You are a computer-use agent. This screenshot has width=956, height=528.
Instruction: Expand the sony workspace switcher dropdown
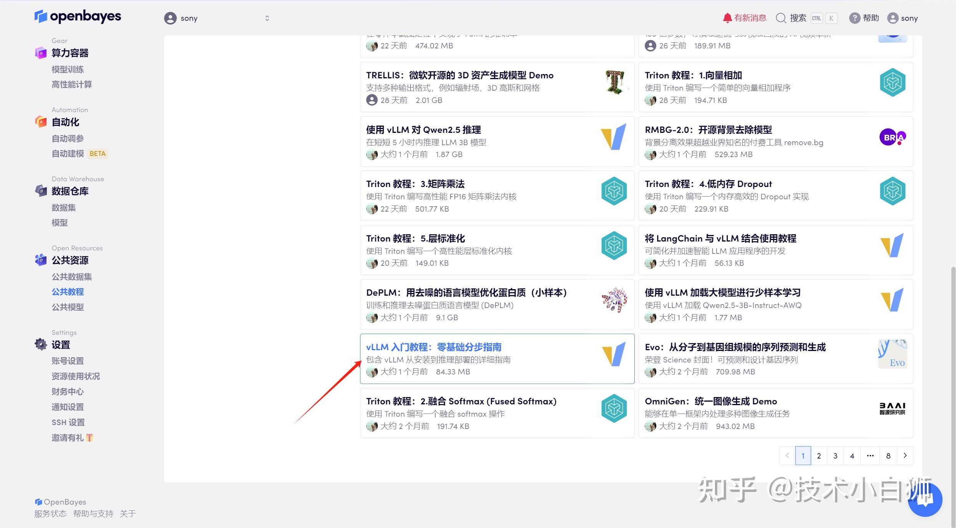tap(267, 18)
